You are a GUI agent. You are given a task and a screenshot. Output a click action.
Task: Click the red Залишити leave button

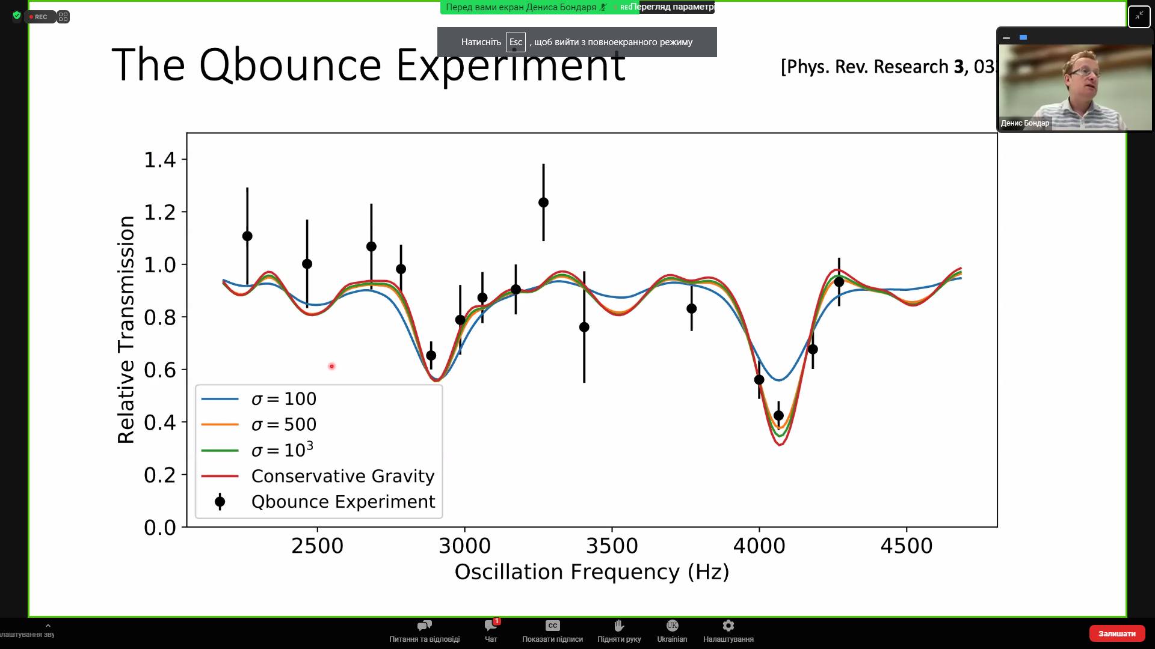coord(1116,633)
